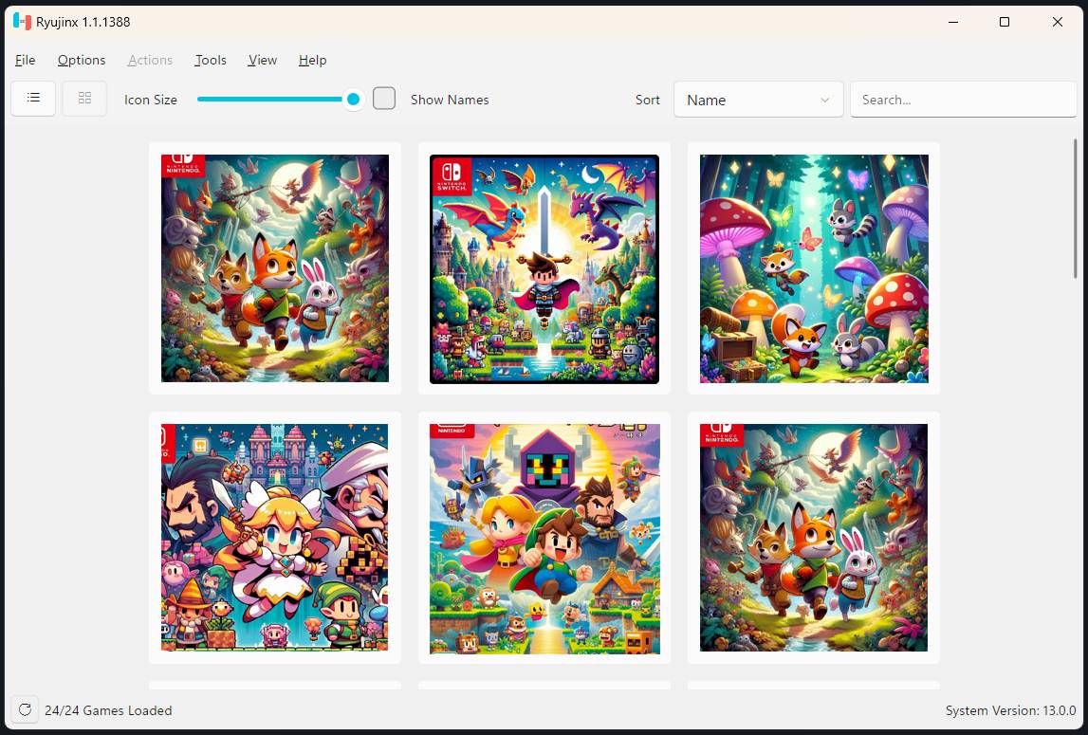Open the Help menu
The width and height of the screenshot is (1088, 735).
click(312, 60)
